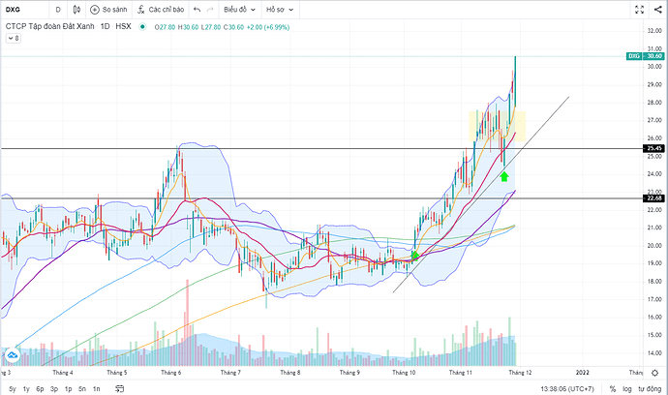Open the candlestick chart style selector
This screenshot has height=395, width=668.
(76, 10)
